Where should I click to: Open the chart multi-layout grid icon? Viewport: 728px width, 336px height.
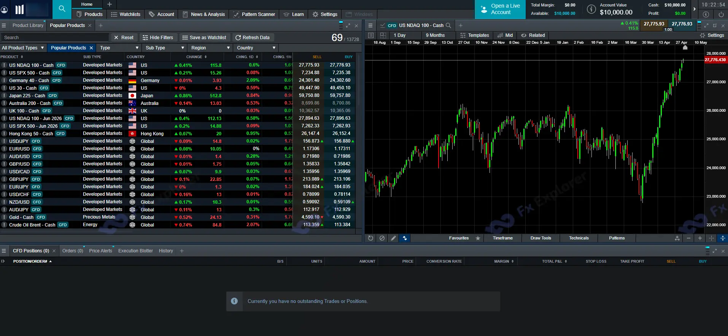383,35
